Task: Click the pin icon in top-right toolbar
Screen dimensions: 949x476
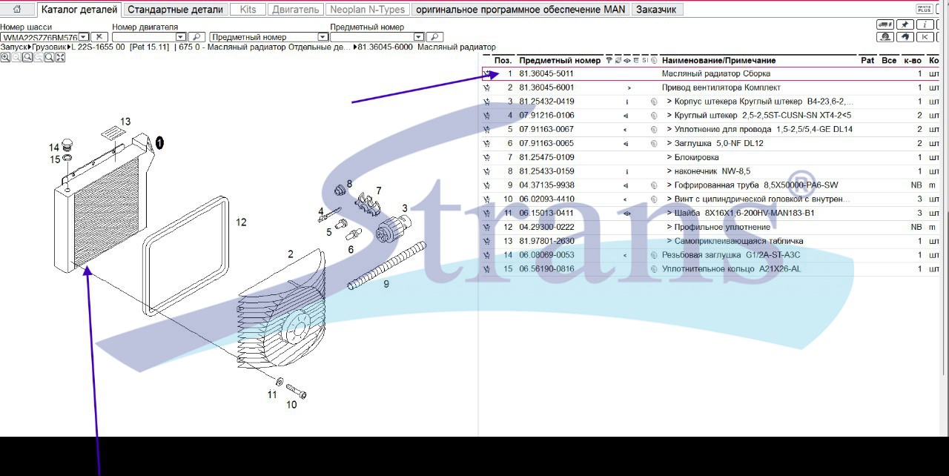Action: [x=905, y=25]
